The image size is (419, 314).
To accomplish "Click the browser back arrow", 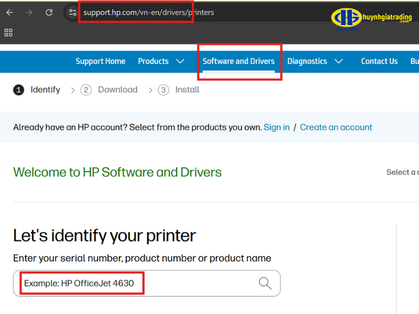I will tap(10, 13).
